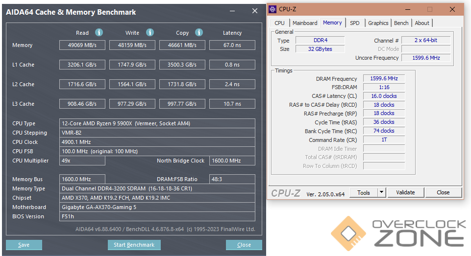This screenshot has width=471, height=256.
Task: Click L1 Cache Read value 3206.1 GB/s
Action: (82, 65)
